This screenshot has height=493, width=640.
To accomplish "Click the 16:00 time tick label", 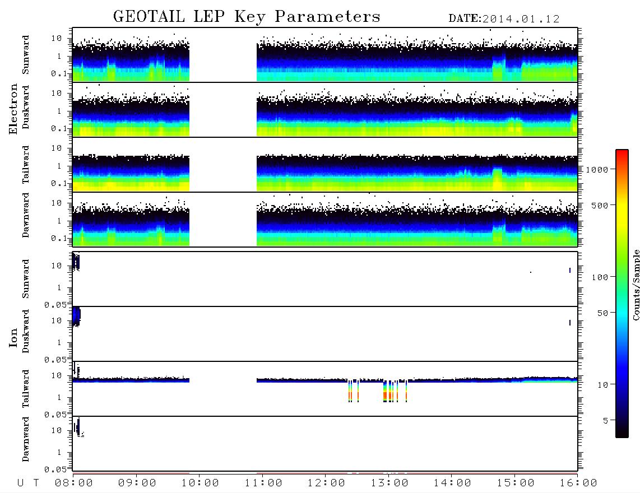I will coord(578,483).
